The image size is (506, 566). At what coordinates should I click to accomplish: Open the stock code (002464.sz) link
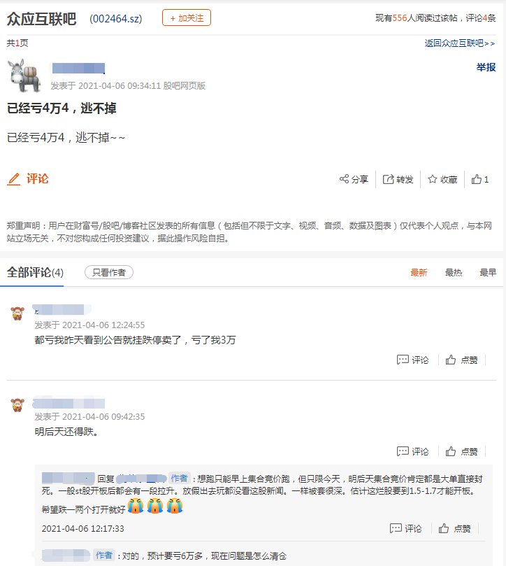tap(116, 19)
